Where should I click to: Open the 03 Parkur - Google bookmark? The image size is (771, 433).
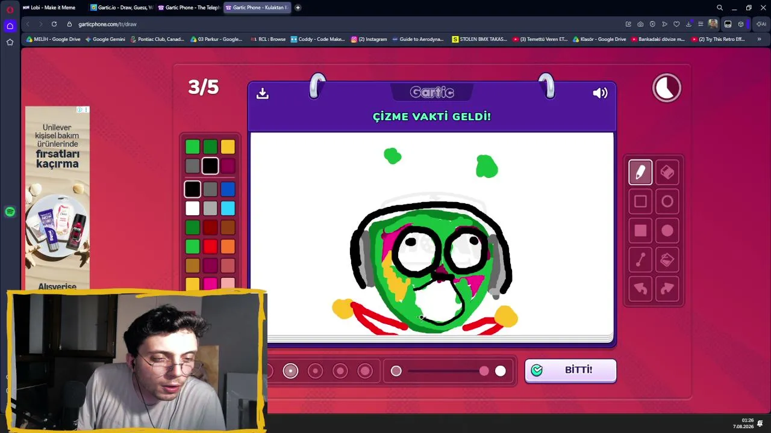(x=216, y=39)
